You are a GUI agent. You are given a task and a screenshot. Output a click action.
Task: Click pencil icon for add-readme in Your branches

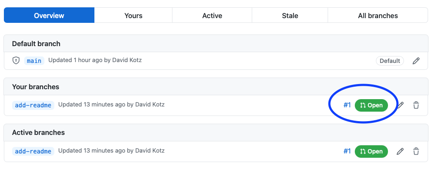tap(400, 105)
